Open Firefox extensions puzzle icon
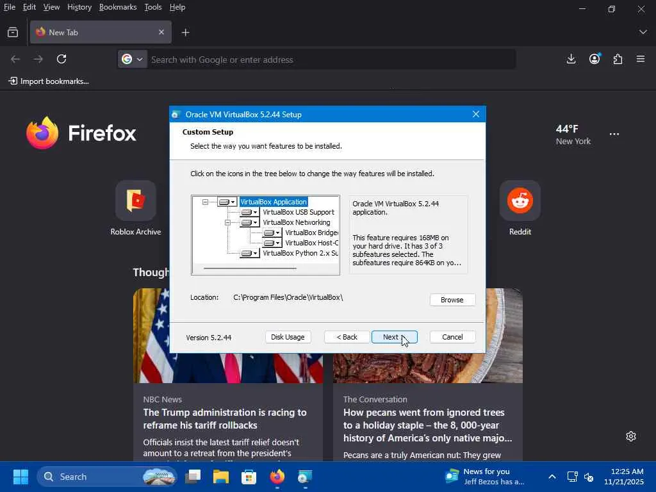 (x=618, y=60)
